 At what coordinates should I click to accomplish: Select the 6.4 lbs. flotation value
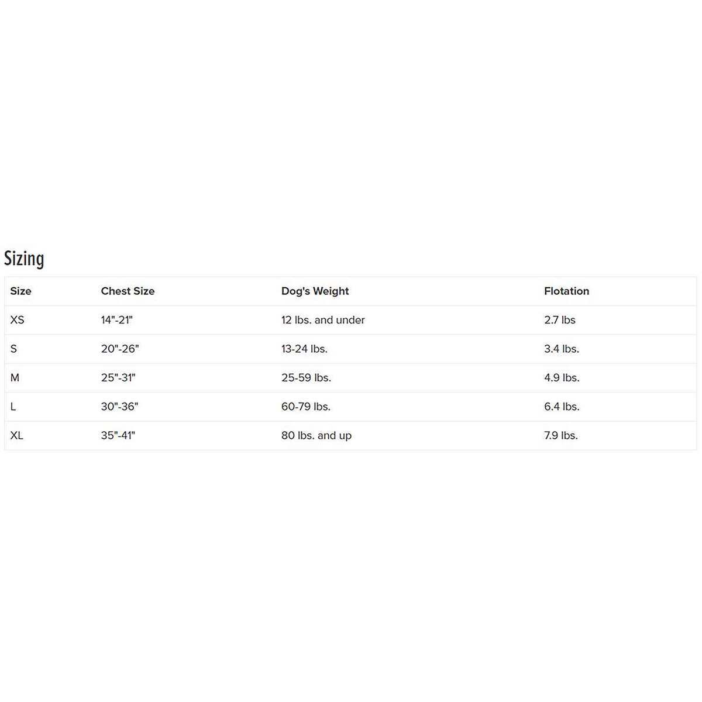click(562, 407)
